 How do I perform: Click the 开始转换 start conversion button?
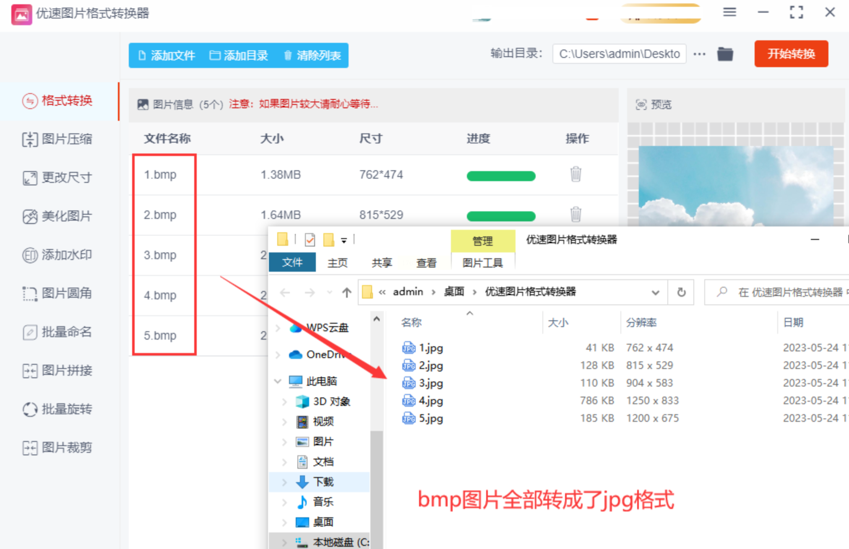(791, 54)
